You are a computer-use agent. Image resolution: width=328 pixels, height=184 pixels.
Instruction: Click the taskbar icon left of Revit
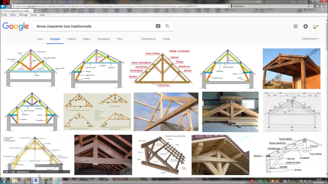point(25,181)
